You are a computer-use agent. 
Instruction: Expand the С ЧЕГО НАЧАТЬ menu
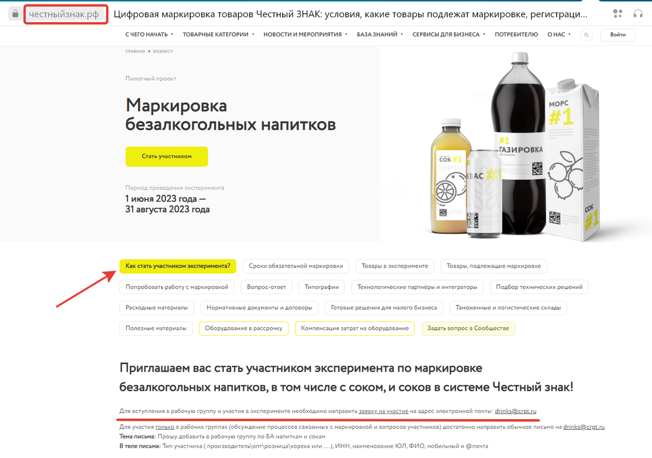click(x=149, y=34)
